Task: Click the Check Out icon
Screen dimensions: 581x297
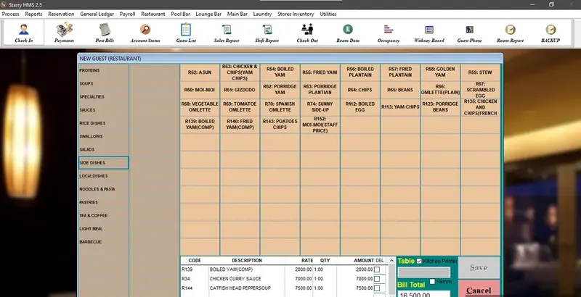Action: click(x=307, y=33)
